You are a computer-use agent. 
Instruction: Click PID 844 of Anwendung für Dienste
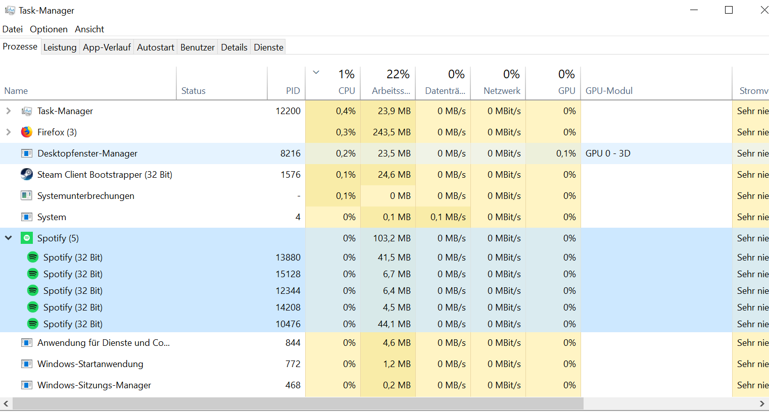[x=293, y=343]
